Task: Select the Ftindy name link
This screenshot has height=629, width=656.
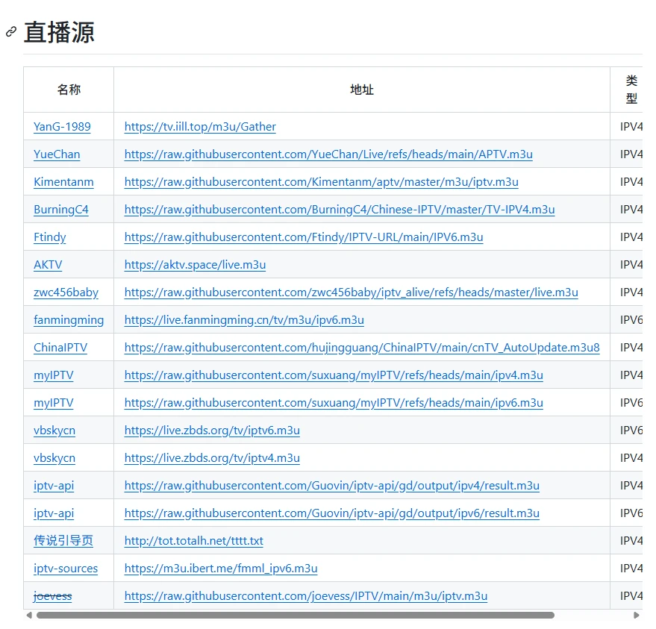Action: click(49, 237)
